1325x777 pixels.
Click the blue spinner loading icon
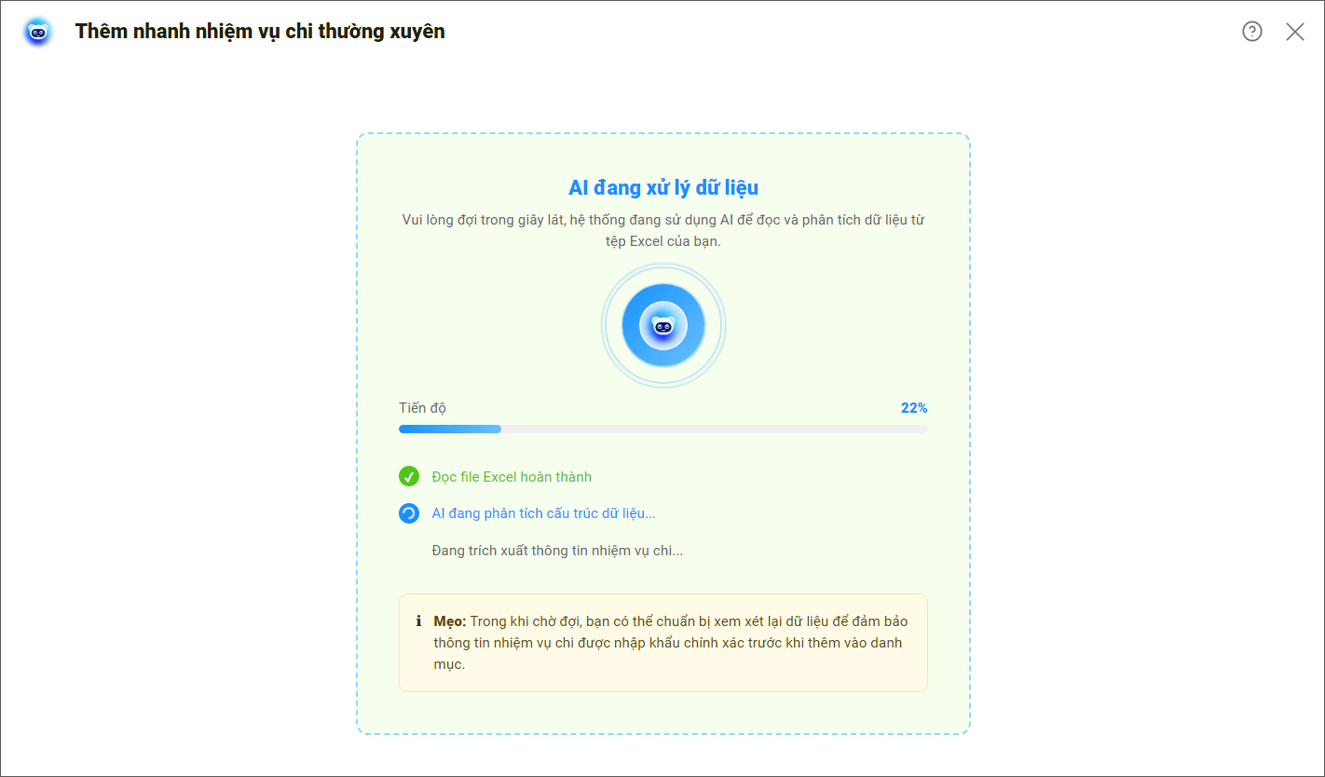click(409, 513)
